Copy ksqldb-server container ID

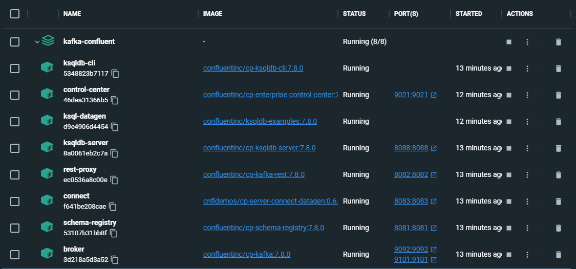tap(114, 153)
